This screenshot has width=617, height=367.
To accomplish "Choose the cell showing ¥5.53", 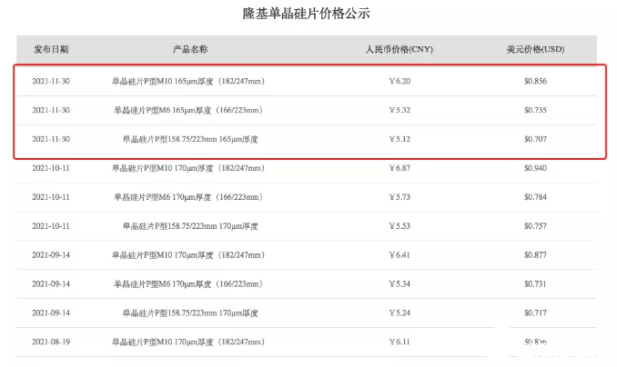I will 400,226.
